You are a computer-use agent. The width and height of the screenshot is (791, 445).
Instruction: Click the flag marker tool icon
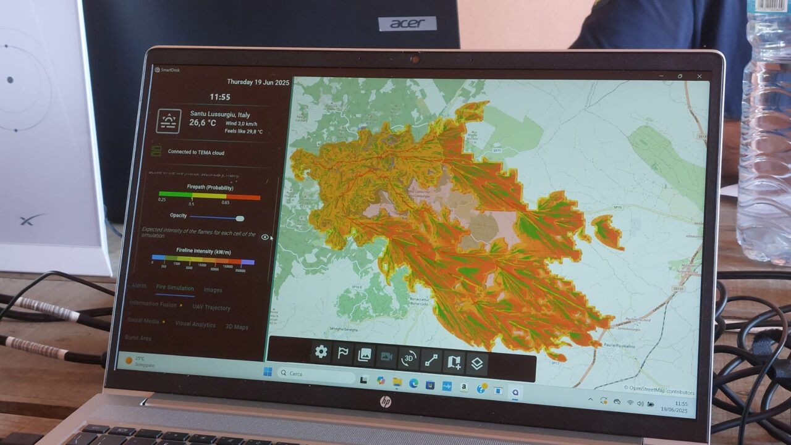coord(342,354)
